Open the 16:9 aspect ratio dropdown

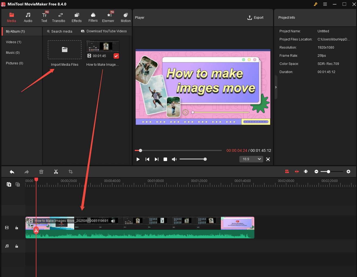tap(251, 159)
